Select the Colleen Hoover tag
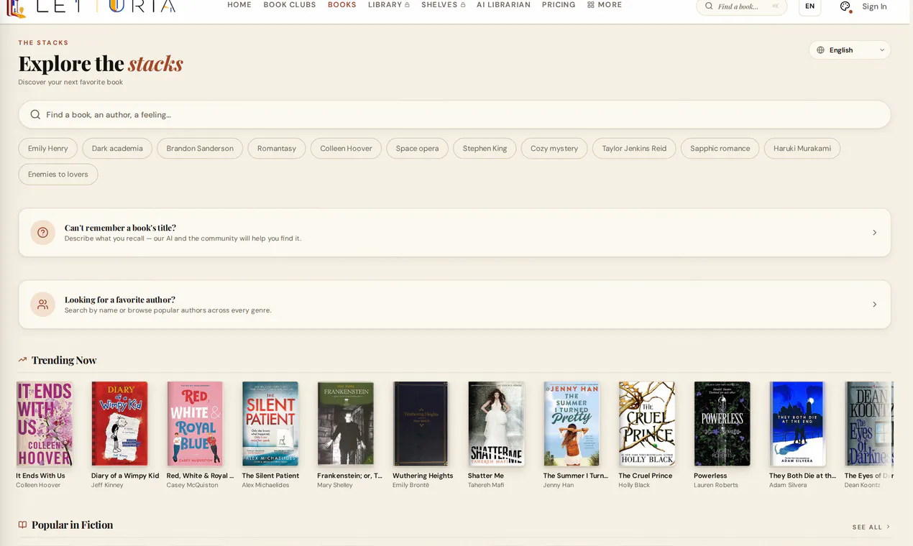The width and height of the screenshot is (913, 546). (x=346, y=149)
